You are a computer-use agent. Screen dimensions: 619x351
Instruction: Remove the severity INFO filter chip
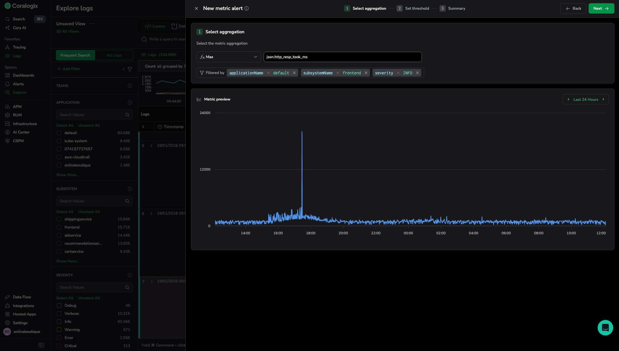(417, 73)
